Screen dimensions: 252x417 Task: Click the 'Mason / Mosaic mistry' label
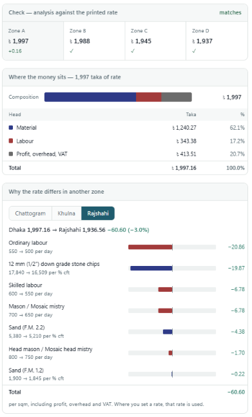click(37, 307)
